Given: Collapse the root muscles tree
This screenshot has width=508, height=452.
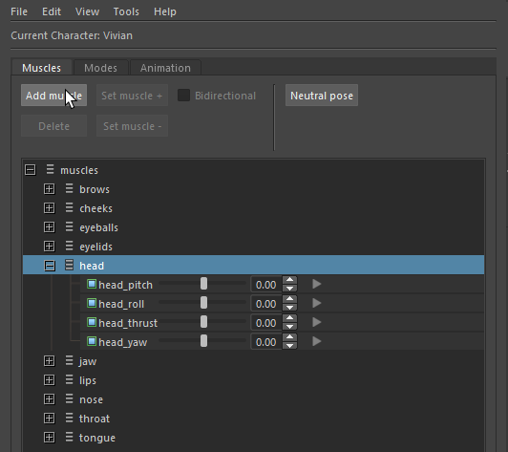Looking at the screenshot, I should tap(31, 170).
